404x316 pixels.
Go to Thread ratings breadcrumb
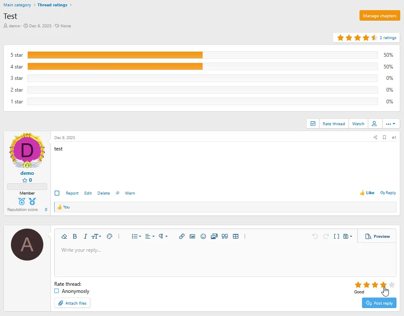pos(53,5)
